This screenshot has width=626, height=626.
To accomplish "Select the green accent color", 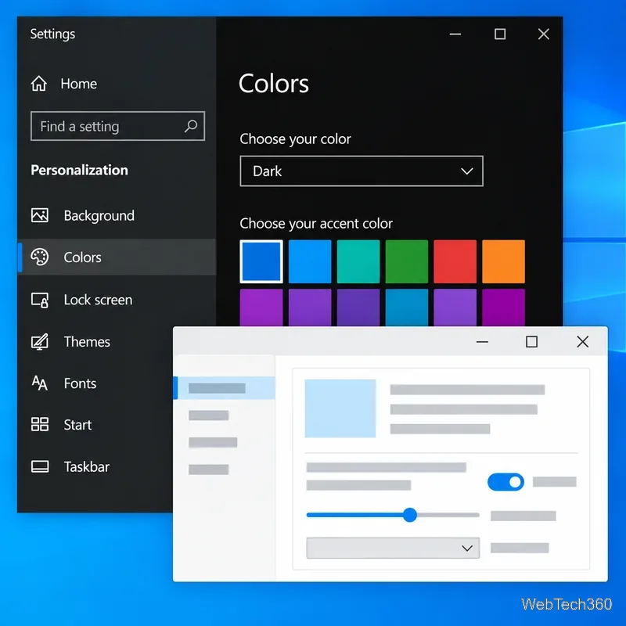I will pos(406,261).
